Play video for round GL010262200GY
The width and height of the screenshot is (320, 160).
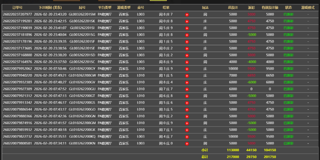(x=187, y=69)
